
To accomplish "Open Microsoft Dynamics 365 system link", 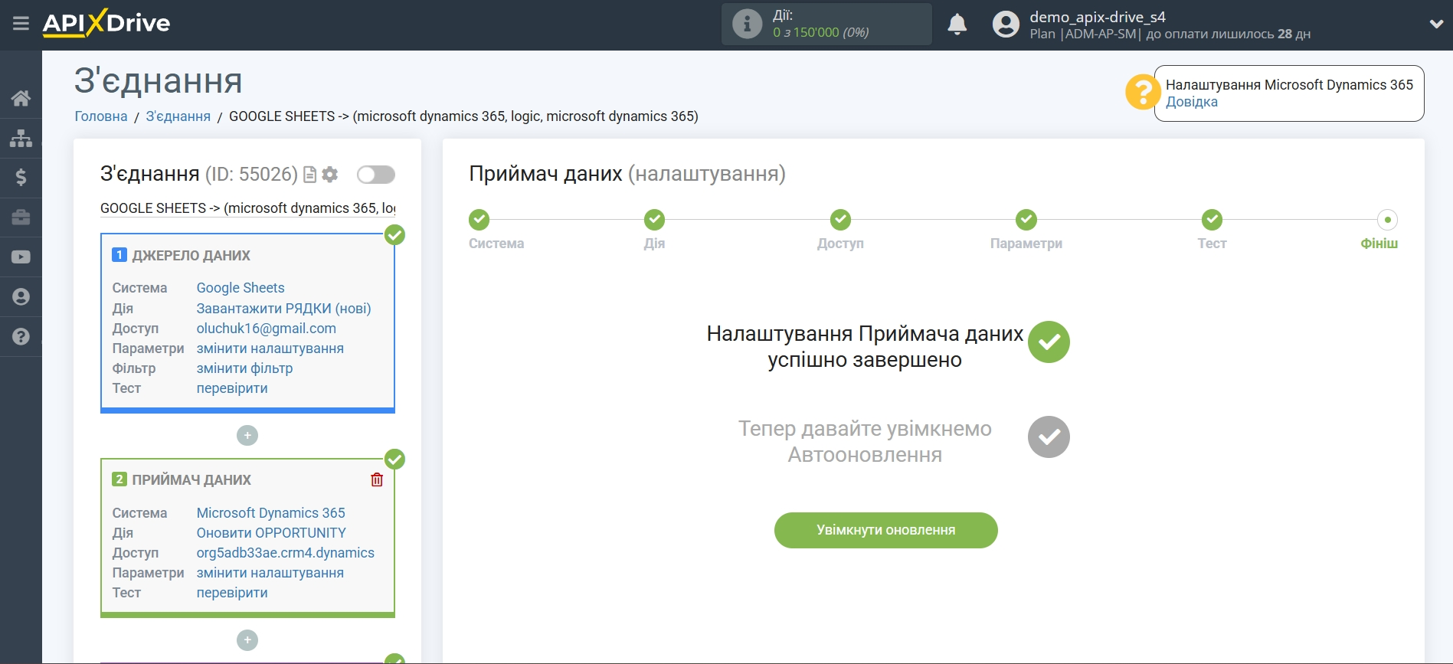I will click(270, 513).
